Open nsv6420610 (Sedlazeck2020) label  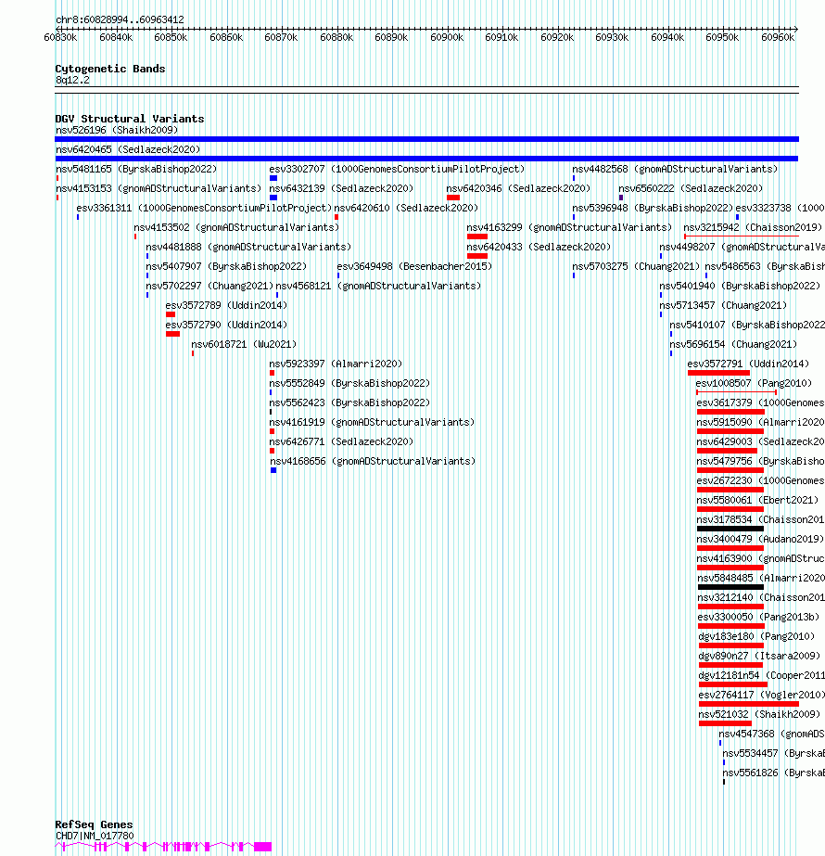pyautogui.click(x=406, y=208)
